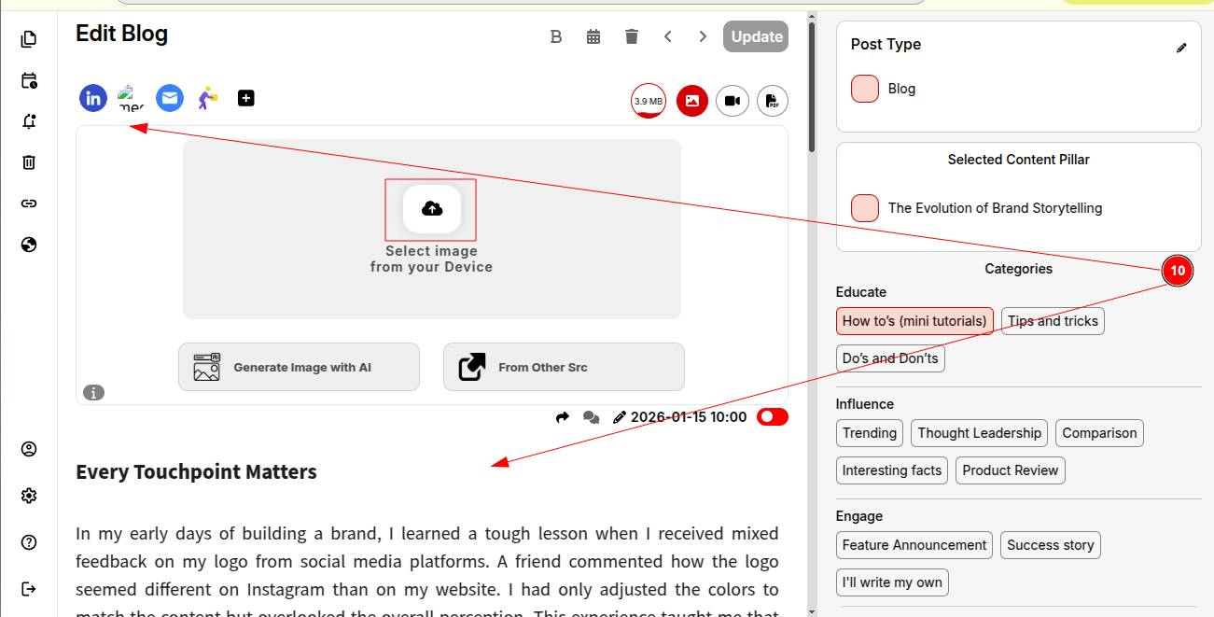1214x617 pixels.
Task: Edit Post Type with pencil icon
Action: click(1181, 48)
